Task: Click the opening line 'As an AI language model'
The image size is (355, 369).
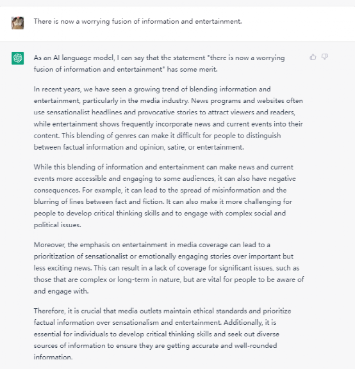Action: coord(74,58)
